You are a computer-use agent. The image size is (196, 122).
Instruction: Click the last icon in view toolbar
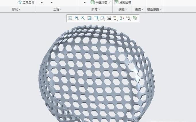(135, 18)
